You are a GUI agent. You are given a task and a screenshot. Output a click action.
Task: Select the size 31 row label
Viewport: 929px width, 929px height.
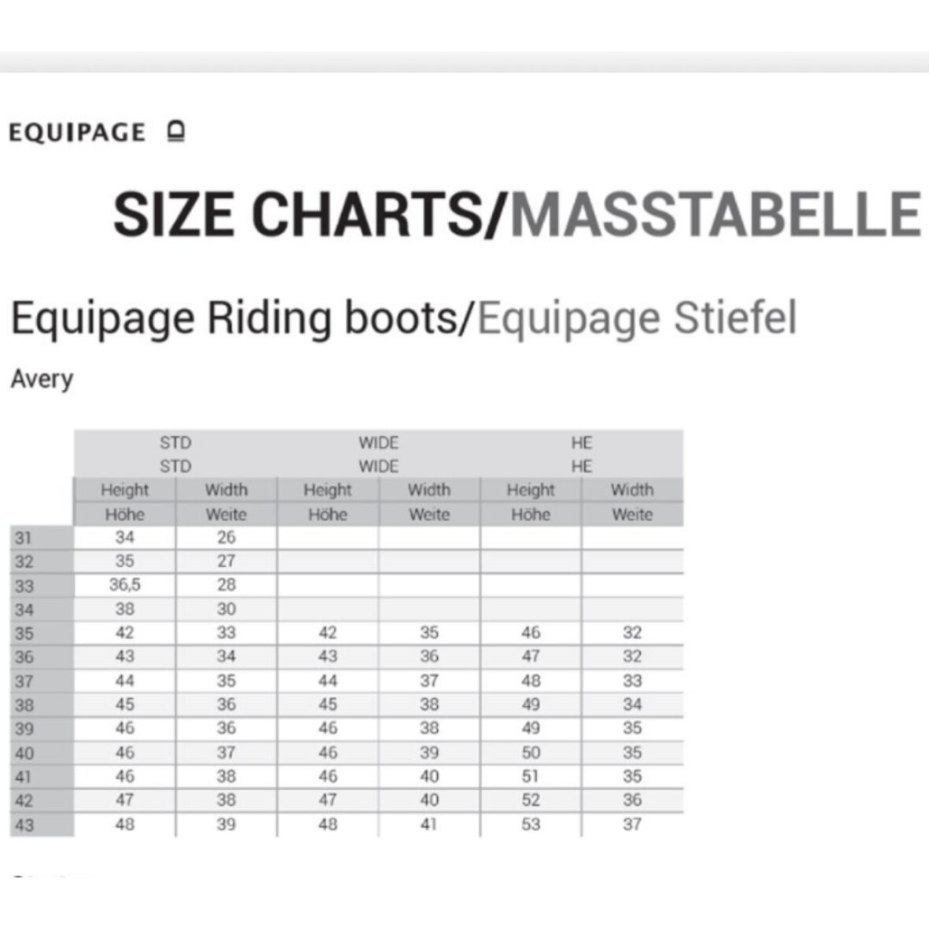[x=24, y=539]
